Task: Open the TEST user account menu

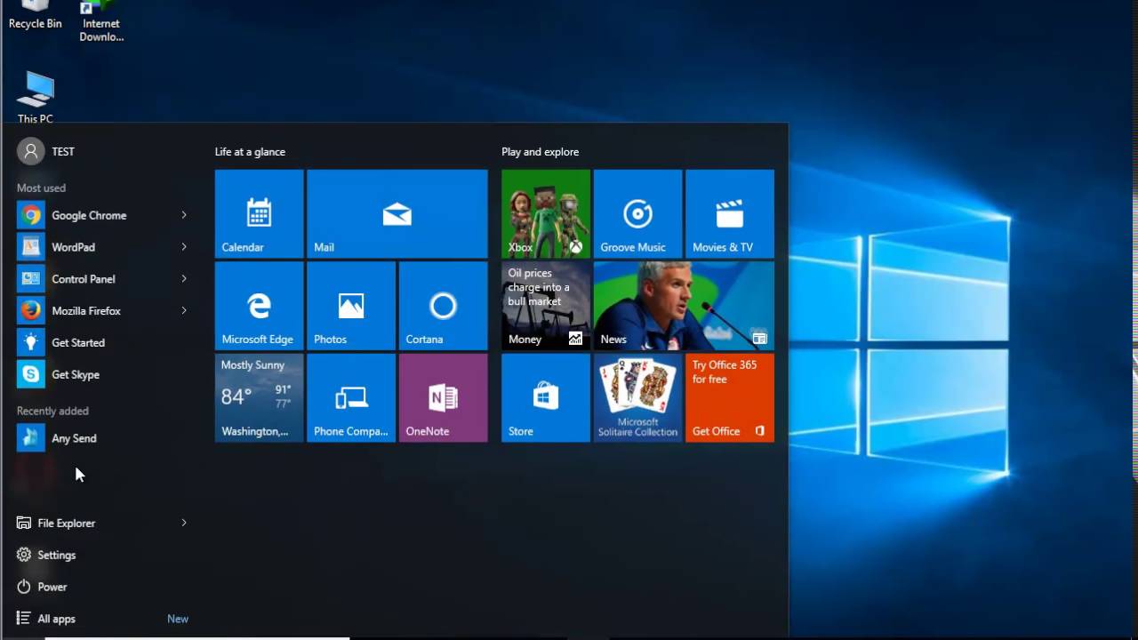Action: (x=46, y=151)
